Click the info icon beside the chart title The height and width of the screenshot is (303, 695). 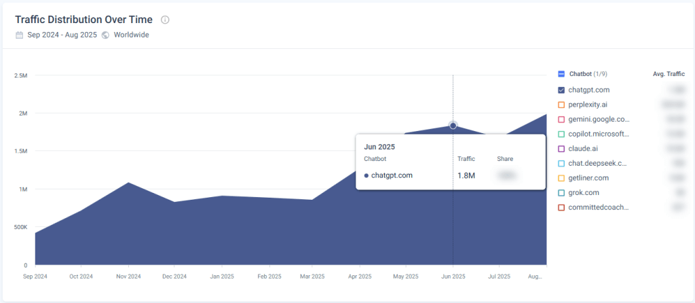[x=165, y=20]
